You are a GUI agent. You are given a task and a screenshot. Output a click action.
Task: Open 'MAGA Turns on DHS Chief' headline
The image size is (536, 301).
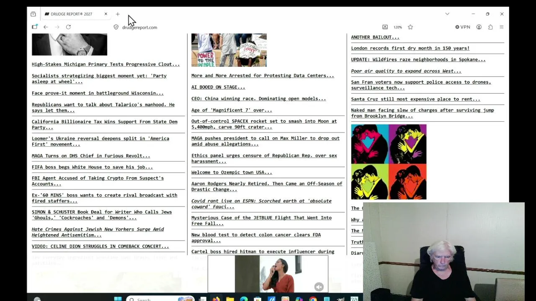coord(91,156)
